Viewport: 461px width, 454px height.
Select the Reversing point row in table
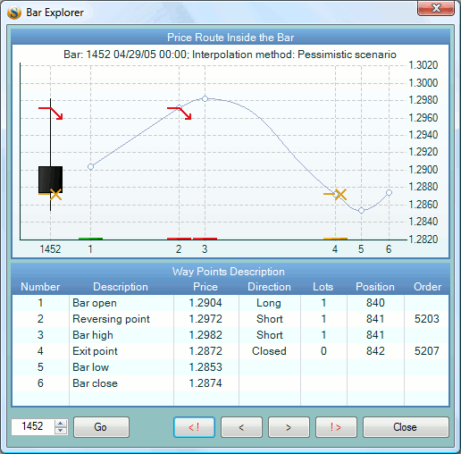(x=230, y=319)
